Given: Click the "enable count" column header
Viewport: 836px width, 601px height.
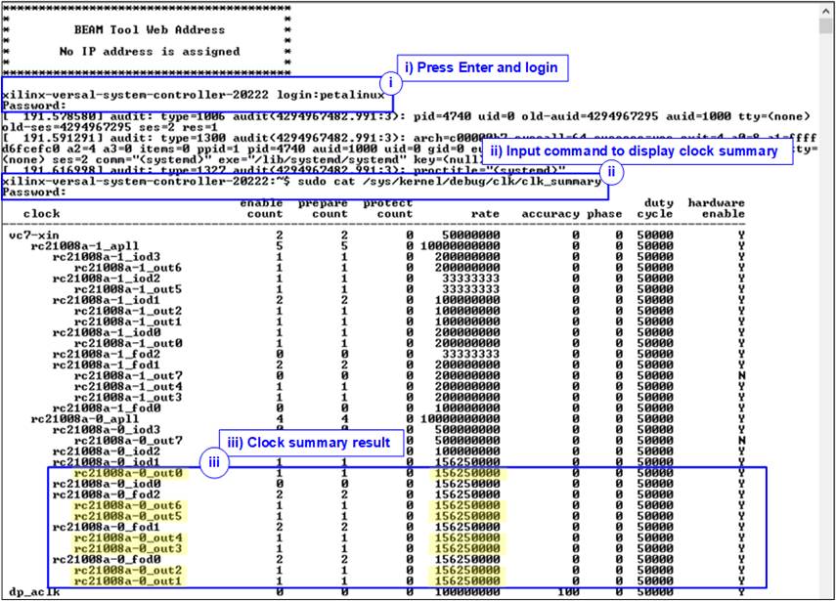Looking at the screenshot, I should (261, 208).
